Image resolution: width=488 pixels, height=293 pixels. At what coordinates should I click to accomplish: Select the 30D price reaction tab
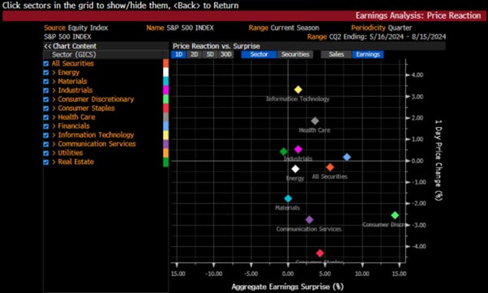[x=226, y=54]
